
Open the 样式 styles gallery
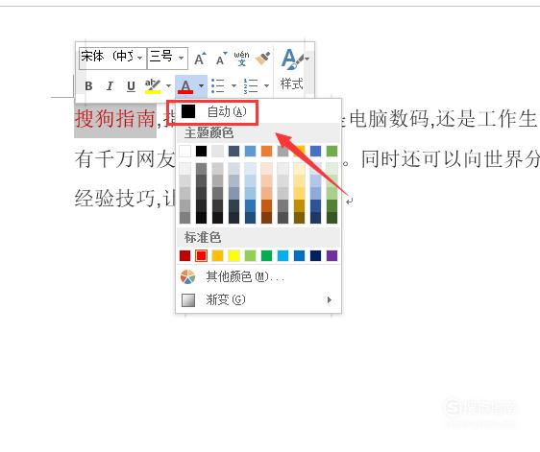[292, 70]
